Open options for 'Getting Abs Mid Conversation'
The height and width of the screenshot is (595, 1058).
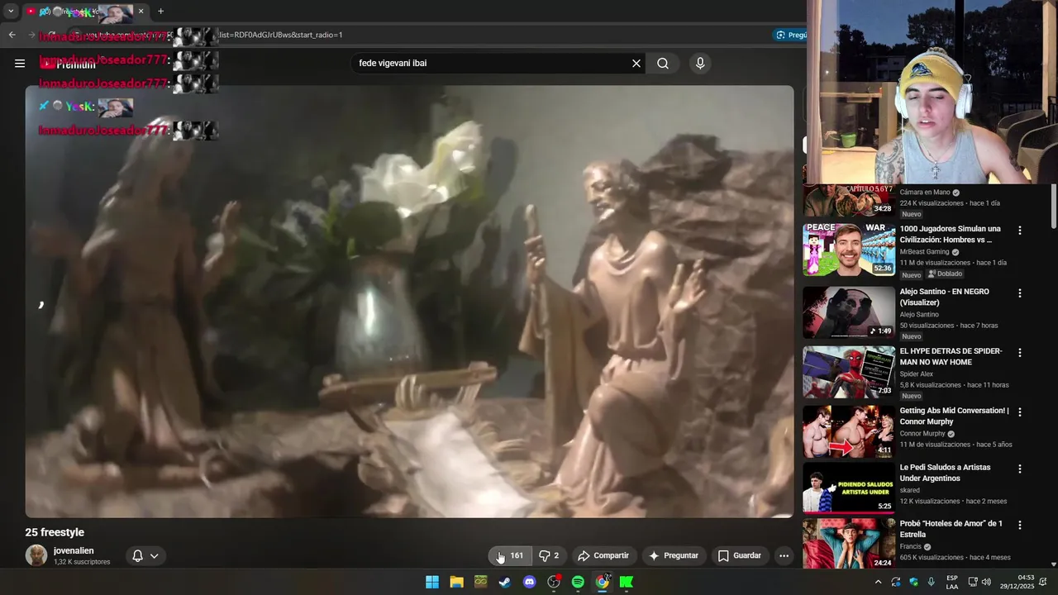(x=1019, y=412)
